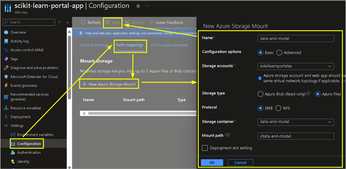
Task: Click the Events (preview) lightning icon
Action: [x=6, y=86]
